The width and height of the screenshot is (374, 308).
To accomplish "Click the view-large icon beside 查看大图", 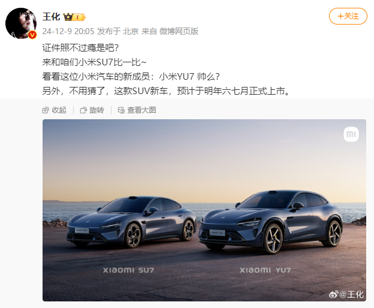I will (x=121, y=110).
